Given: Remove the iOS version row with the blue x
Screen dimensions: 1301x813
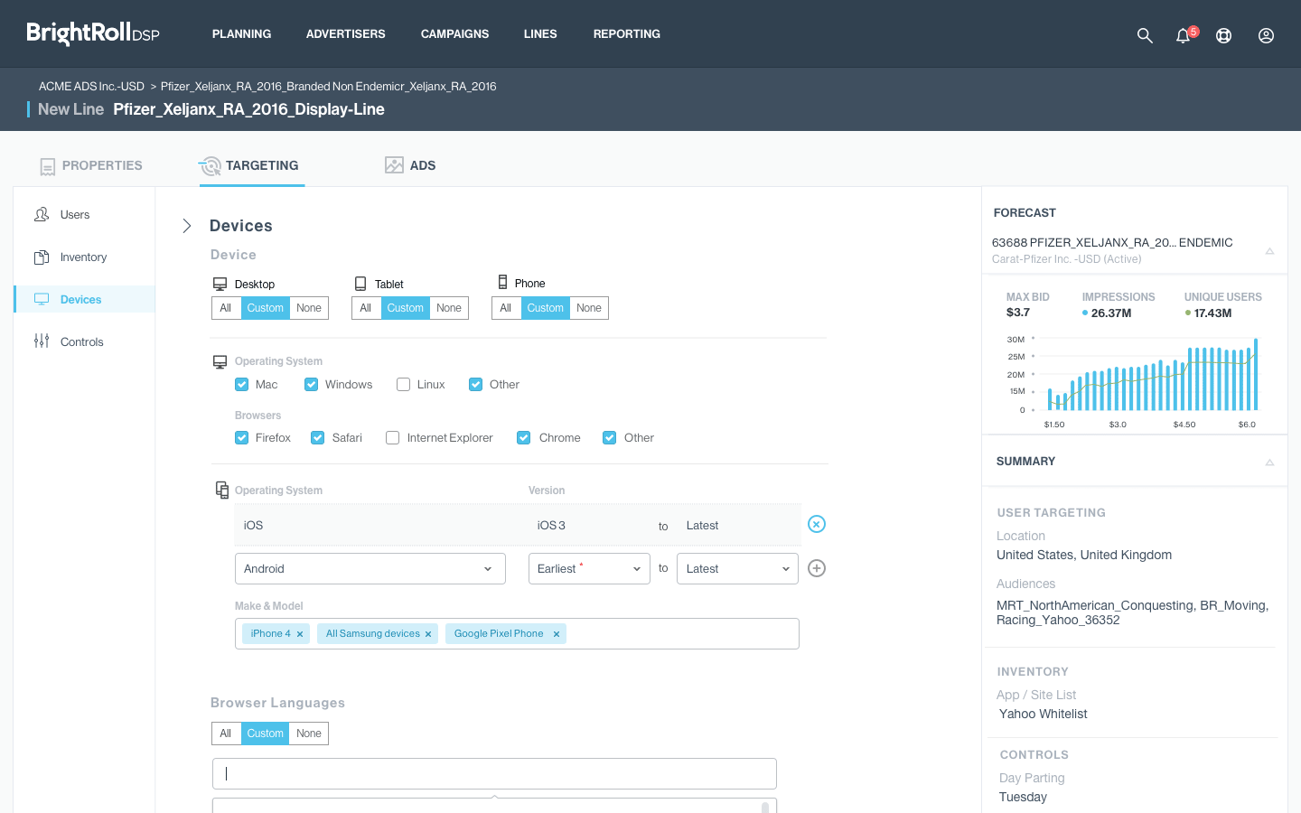Looking at the screenshot, I should (817, 524).
